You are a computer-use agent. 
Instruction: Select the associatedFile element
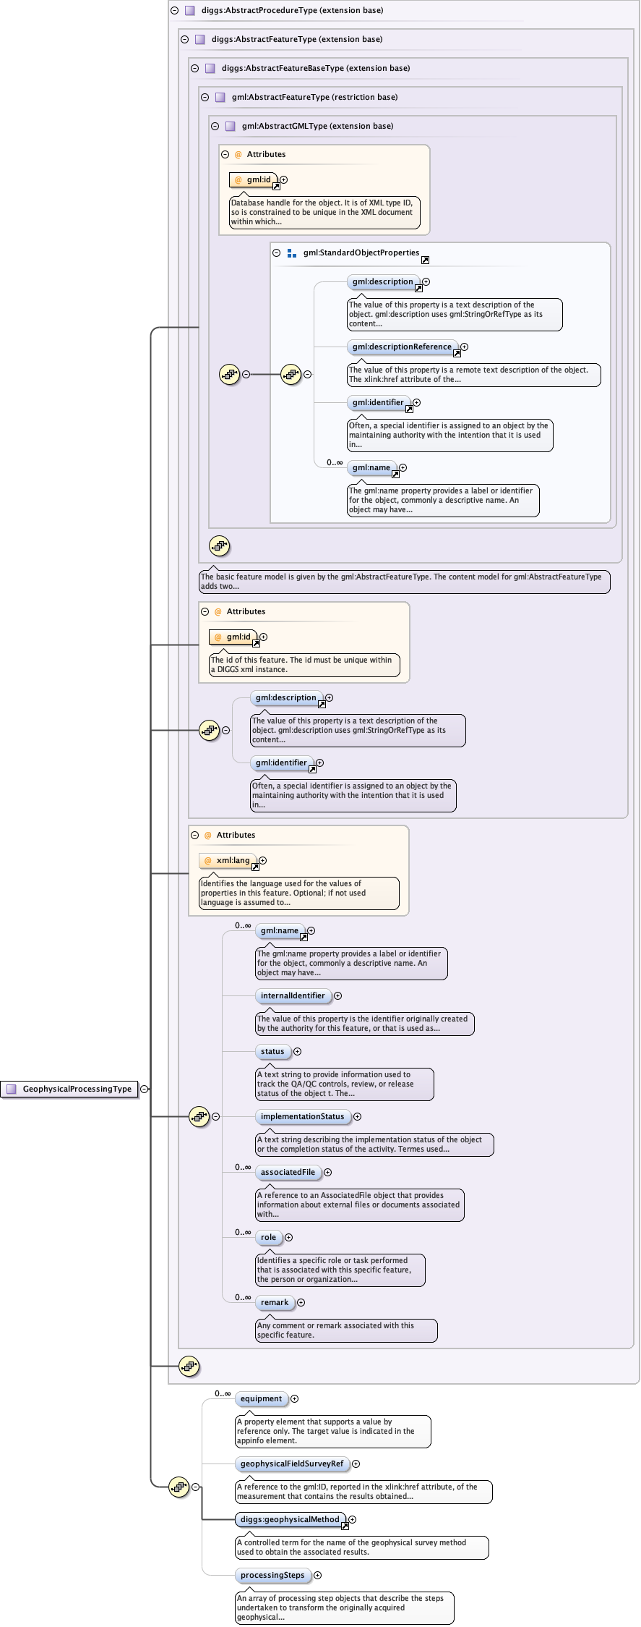[288, 1173]
